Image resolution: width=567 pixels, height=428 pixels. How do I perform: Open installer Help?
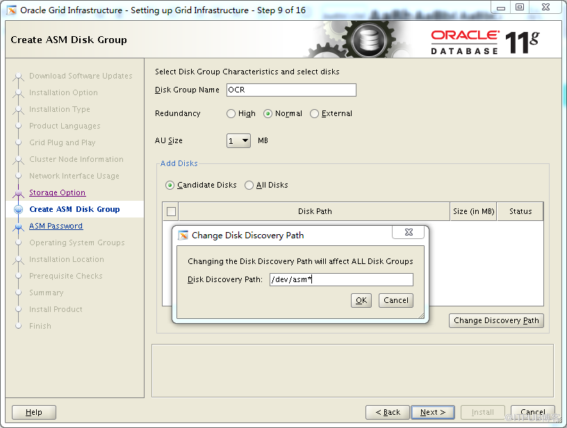(x=34, y=412)
